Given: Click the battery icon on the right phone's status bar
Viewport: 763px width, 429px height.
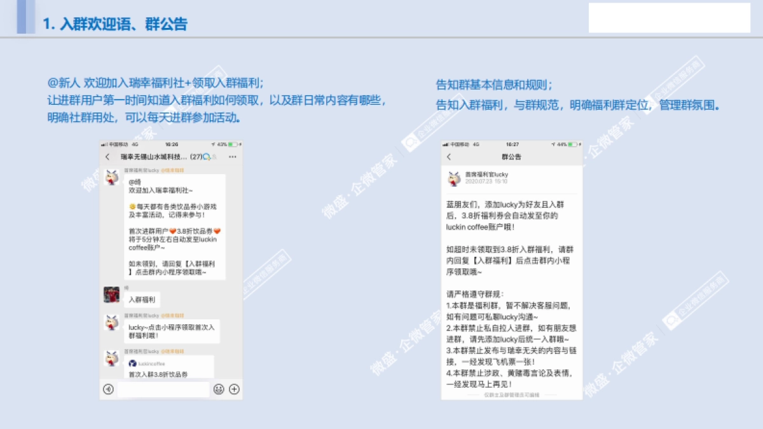Looking at the screenshot, I should 572,144.
